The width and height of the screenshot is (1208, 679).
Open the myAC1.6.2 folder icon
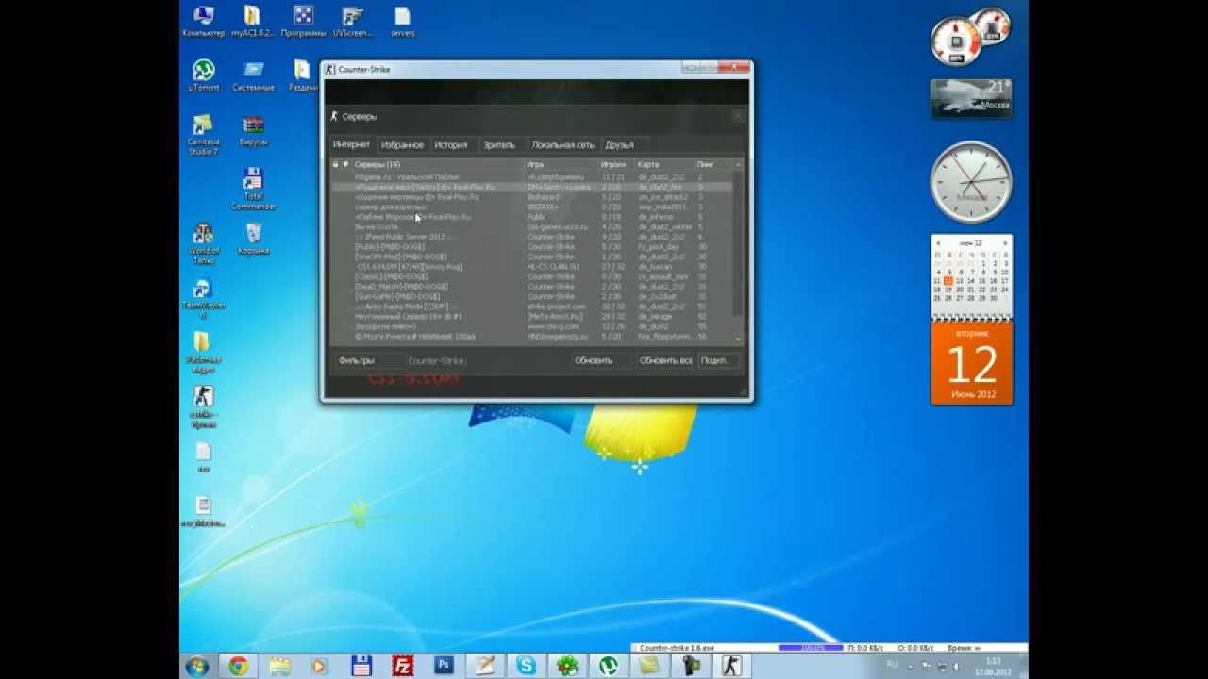tap(252, 21)
